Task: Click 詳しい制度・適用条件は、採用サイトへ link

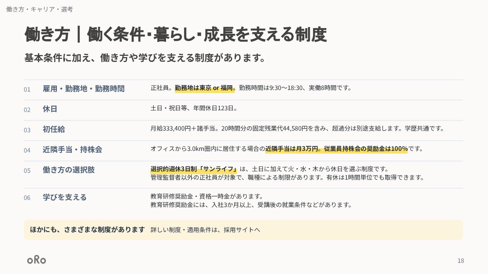Action: pyautogui.click(x=205, y=230)
